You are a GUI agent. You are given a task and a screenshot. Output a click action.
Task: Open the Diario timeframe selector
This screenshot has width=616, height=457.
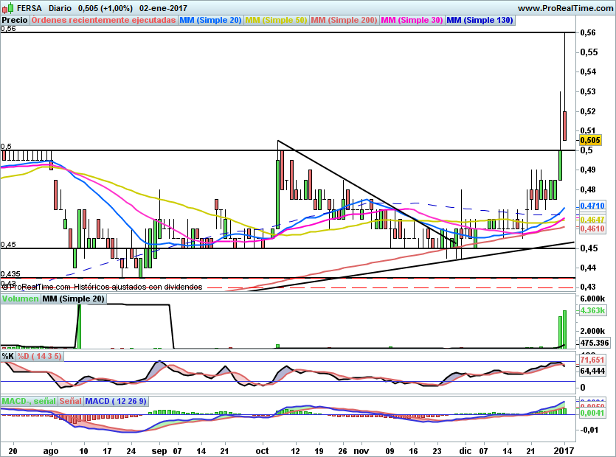click(x=63, y=7)
